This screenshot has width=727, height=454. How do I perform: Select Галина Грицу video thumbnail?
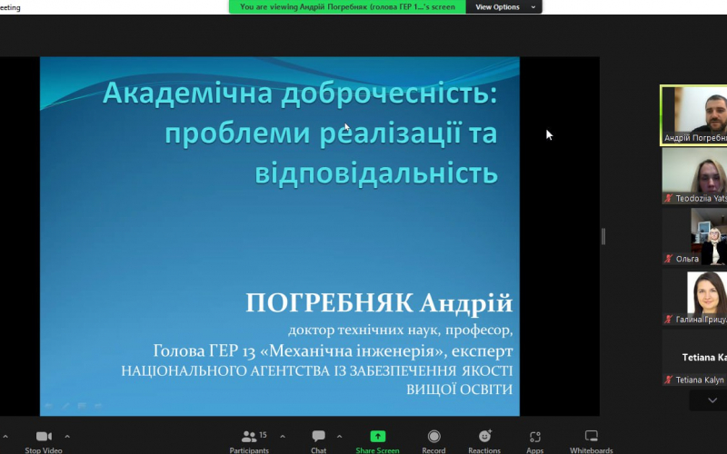coord(694,298)
